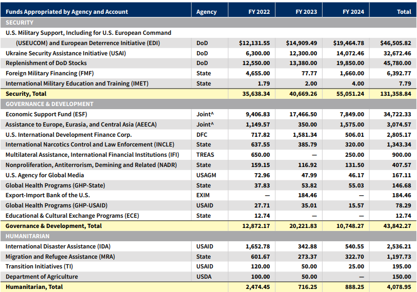Click the 'USDA' agency cell
Image resolution: width=417 pixels, height=292 pixels.
point(204,277)
